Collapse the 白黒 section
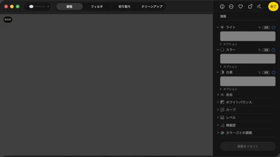Screen dimensions: 280x157 [217, 72]
